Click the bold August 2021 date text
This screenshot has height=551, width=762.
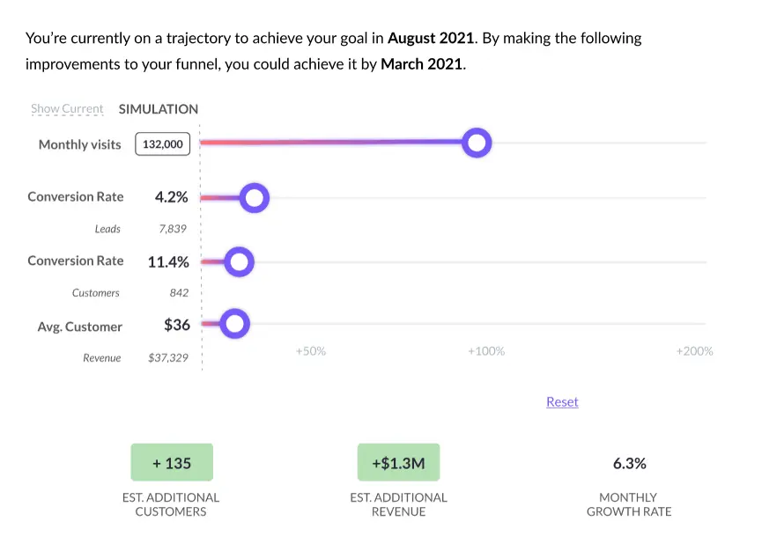coord(431,38)
